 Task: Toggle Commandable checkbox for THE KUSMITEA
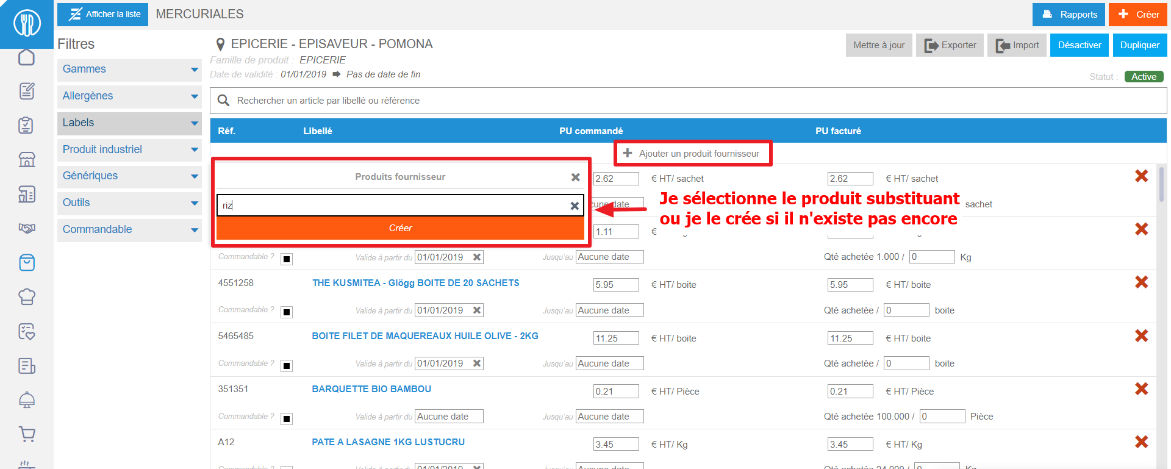[x=287, y=312]
